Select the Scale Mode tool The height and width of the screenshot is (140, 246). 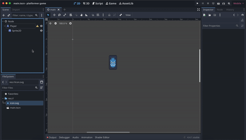click(65, 15)
